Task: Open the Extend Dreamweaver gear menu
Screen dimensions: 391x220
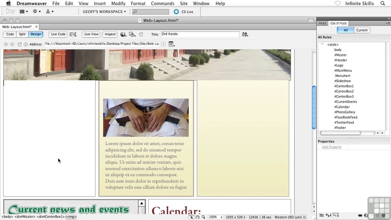Action: (x=37, y=12)
